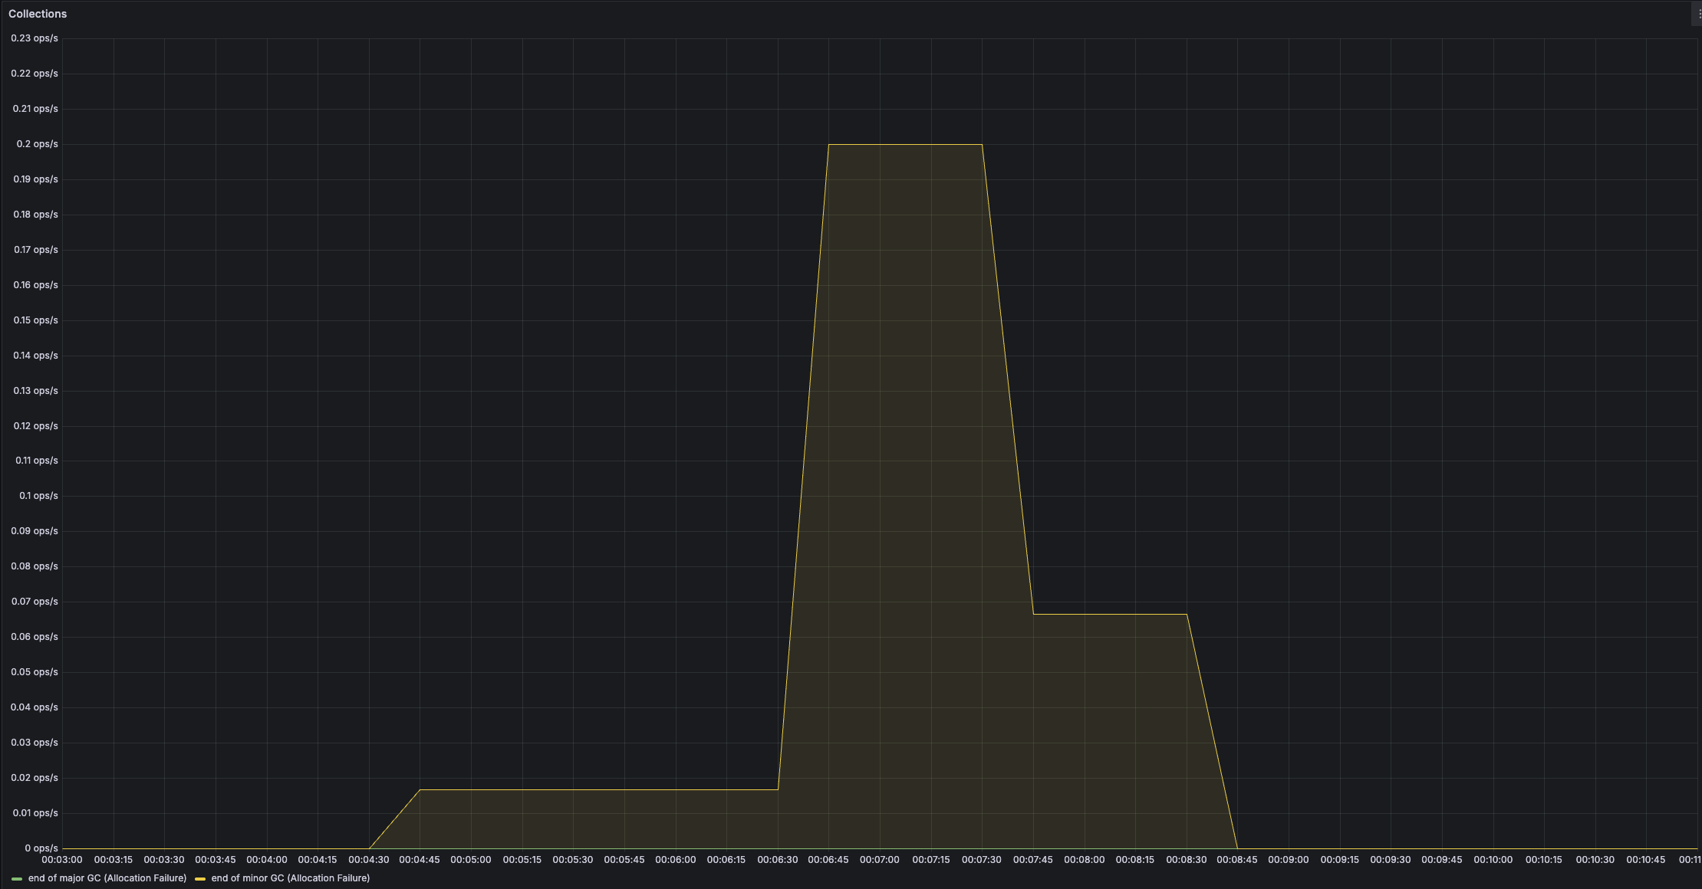
Task: Click the Collections panel title
Action: [x=38, y=14]
